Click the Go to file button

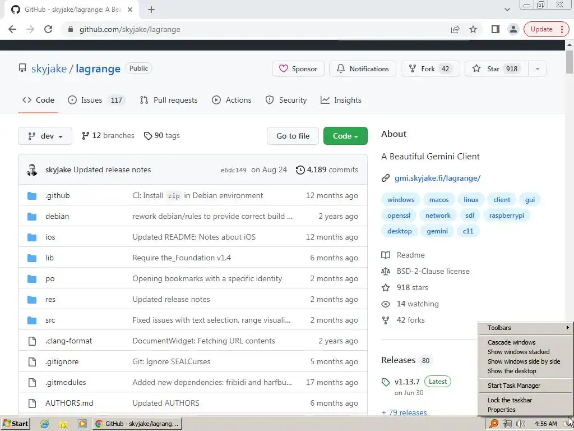pyautogui.click(x=293, y=136)
